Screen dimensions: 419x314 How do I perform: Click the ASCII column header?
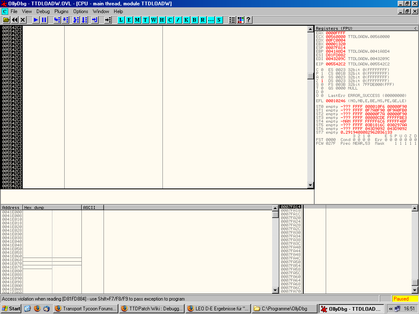[93, 207]
